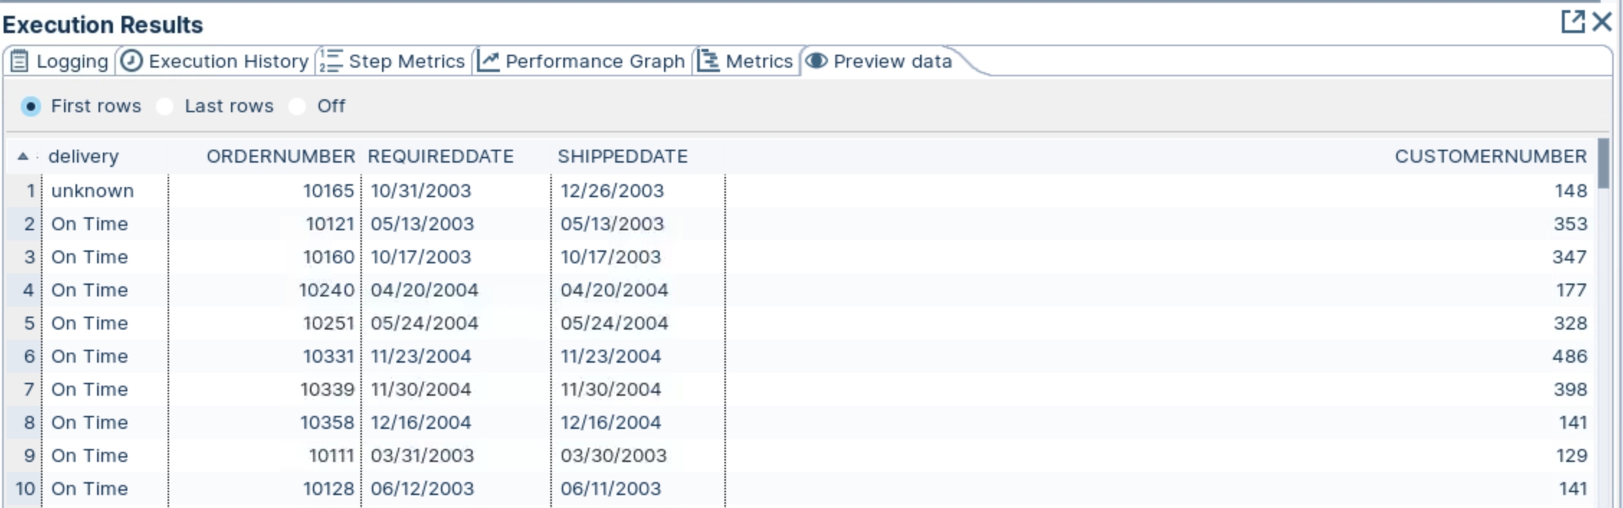Screen dimensions: 1623x508
Task: Pop out the Execution Results panel
Action: (1573, 22)
